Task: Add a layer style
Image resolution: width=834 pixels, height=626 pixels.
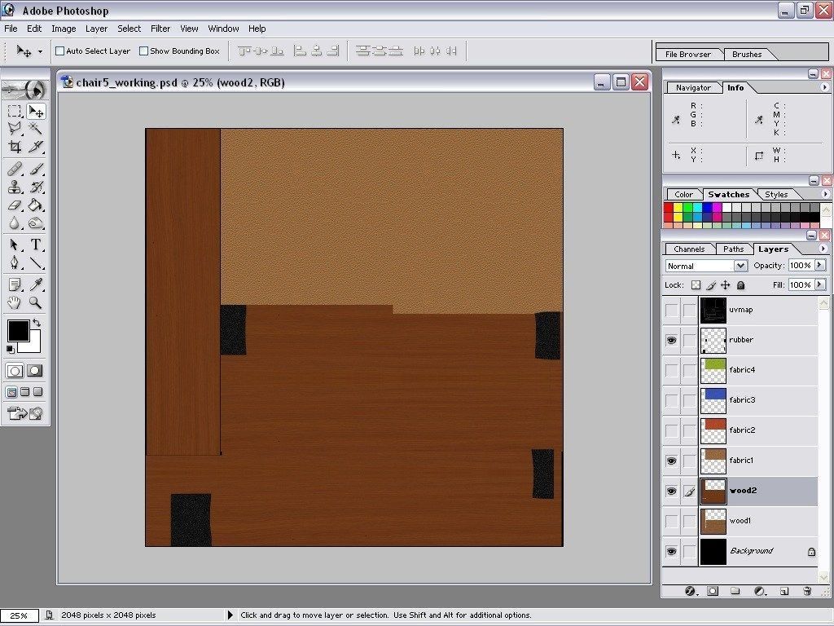Action: [x=690, y=591]
